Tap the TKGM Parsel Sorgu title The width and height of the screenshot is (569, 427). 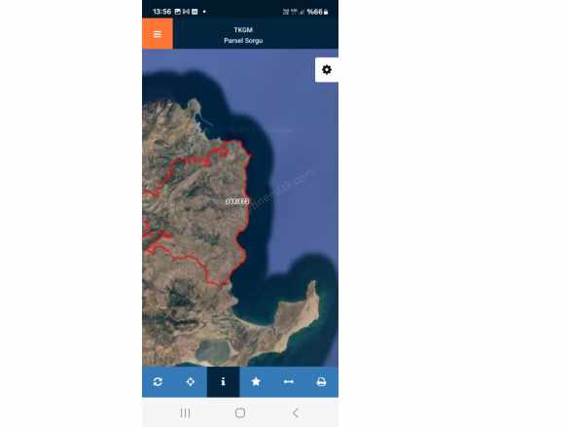pyautogui.click(x=243, y=35)
